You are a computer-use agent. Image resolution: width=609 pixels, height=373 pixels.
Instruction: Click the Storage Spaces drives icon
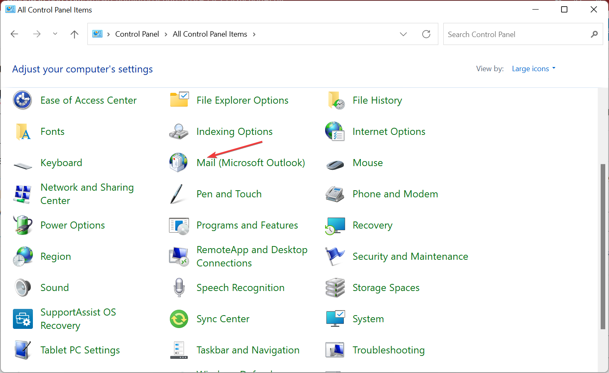(335, 288)
